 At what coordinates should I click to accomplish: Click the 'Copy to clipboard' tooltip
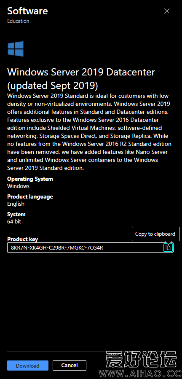coord(155,234)
